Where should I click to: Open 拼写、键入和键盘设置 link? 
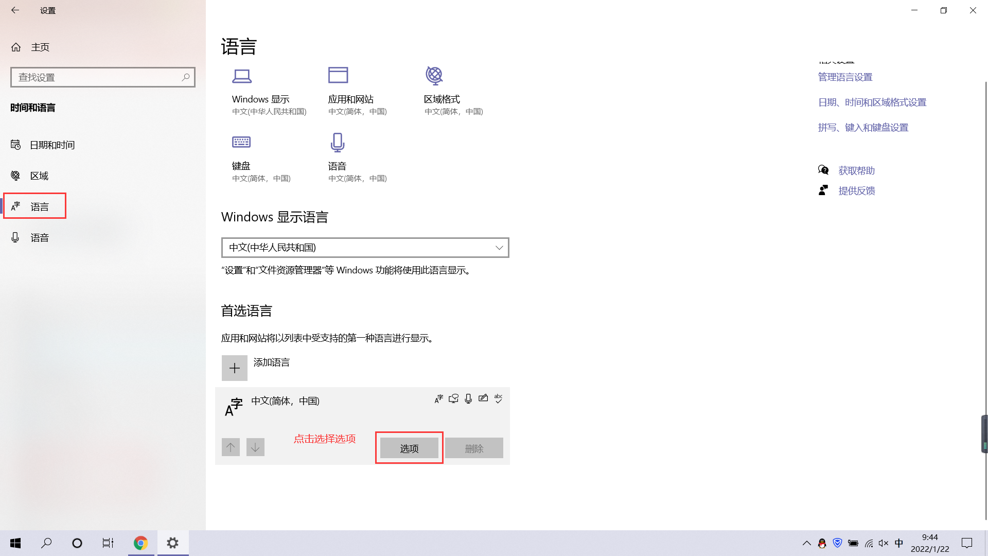[863, 128]
